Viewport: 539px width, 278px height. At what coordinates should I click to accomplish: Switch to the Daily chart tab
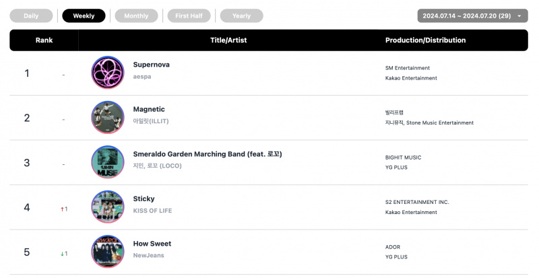[31, 15]
